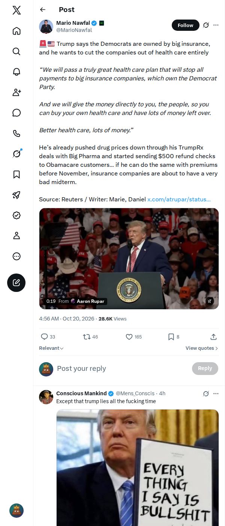Viewport: 225px width, 526px height.
Task: Click the compose post button
Action: (16, 283)
